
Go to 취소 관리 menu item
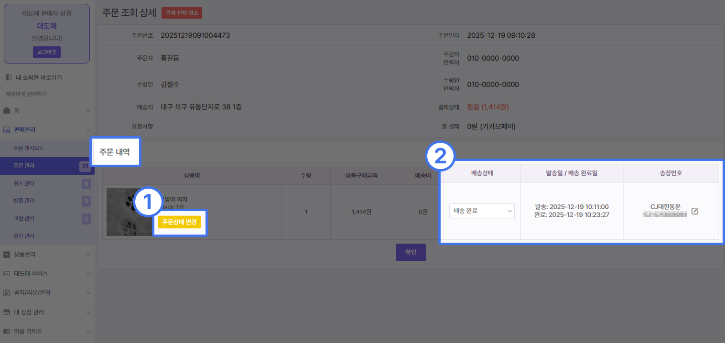24,183
